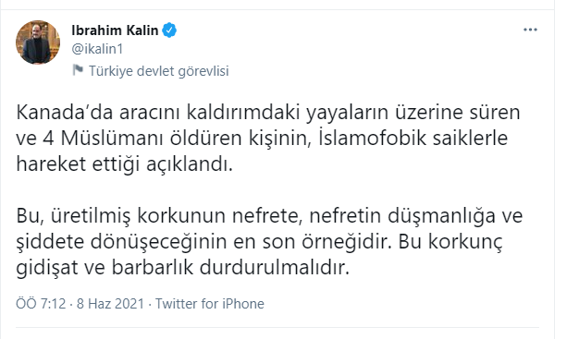Click the 'Türkiye devlet görevlisi' label

pyautogui.click(x=159, y=71)
